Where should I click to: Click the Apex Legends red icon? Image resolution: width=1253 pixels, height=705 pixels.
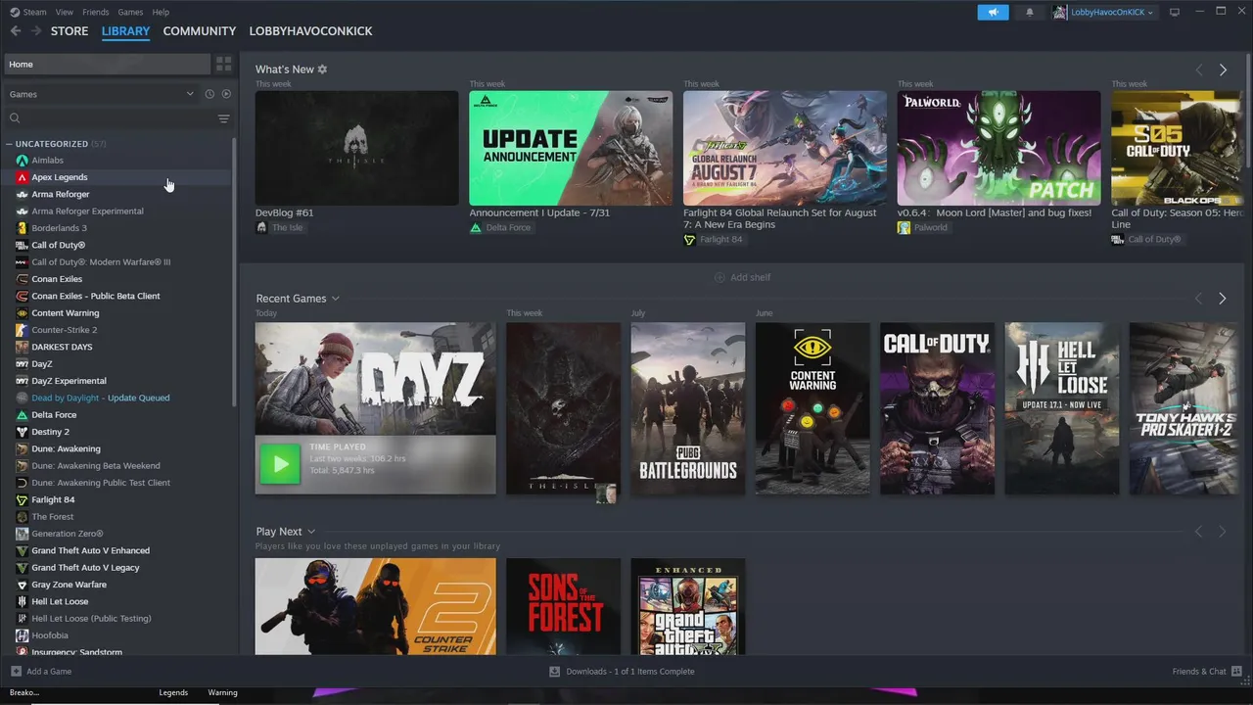pyautogui.click(x=22, y=177)
